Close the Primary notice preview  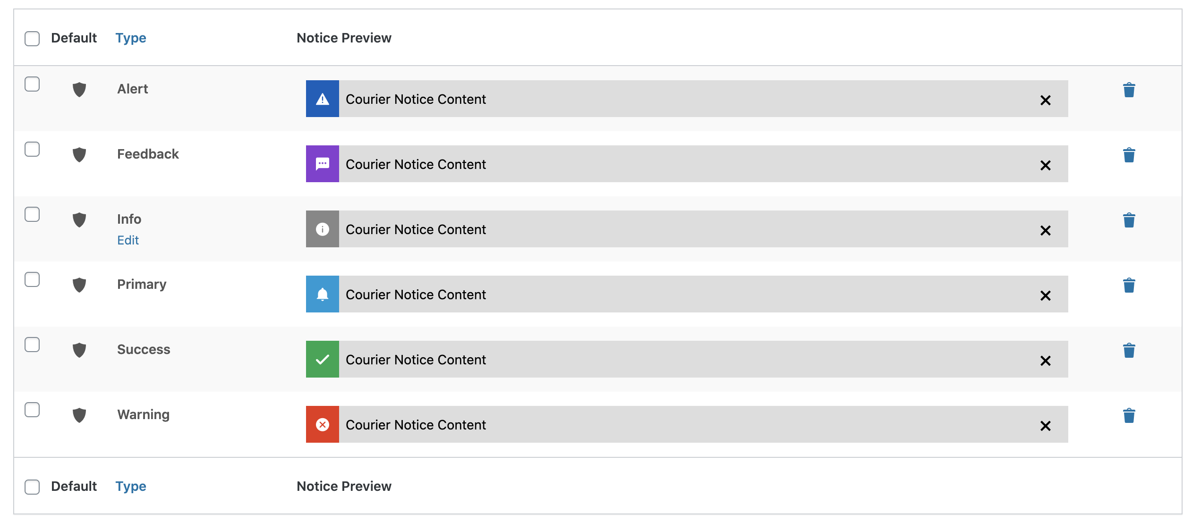coord(1045,295)
